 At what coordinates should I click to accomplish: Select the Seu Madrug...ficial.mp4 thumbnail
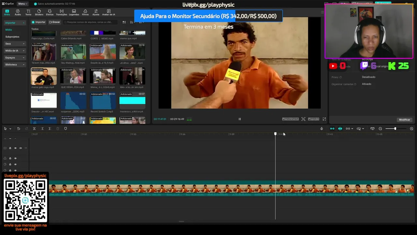pos(73,52)
